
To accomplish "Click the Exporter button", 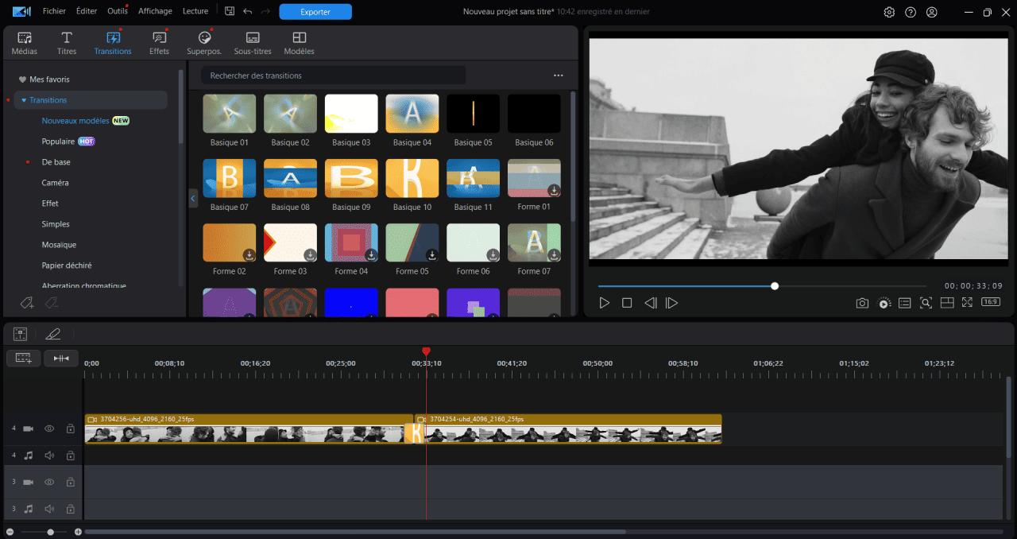I will click(315, 12).
